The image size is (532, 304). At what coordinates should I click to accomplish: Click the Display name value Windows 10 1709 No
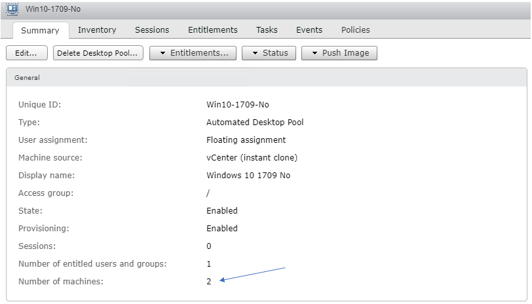tap(248, 176)
